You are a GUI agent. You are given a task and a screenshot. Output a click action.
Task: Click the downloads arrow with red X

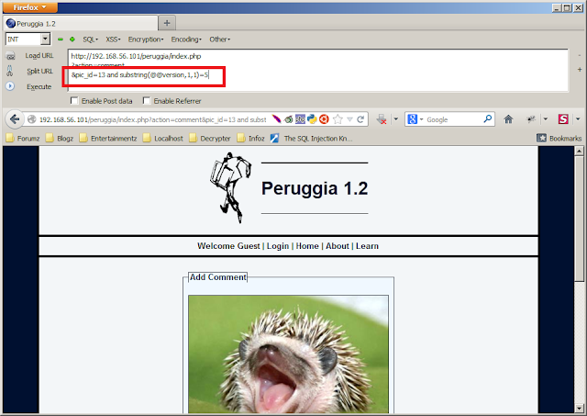pyautogui.click(x=382, y=119)
